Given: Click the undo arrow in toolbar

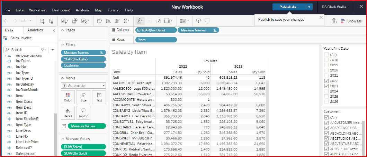Looking at the screenshot, I should [6, 21].
